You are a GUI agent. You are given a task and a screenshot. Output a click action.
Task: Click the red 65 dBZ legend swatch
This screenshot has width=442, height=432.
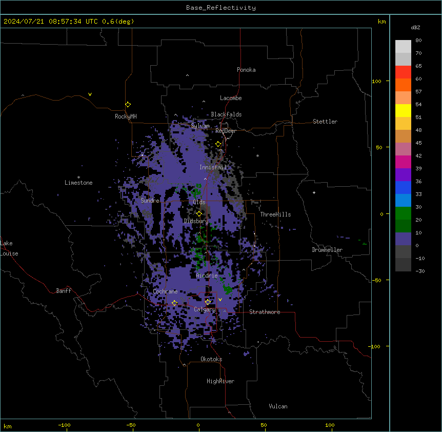coord(403,72)
